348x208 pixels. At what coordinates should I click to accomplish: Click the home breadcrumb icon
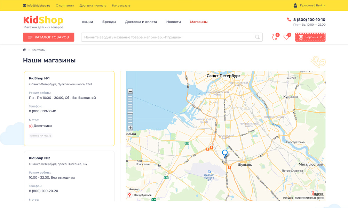[x=24, y=50]
